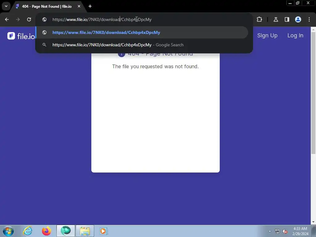
Task: Launch Internet Explorer from taskbar
Action: tap(27, 231)
